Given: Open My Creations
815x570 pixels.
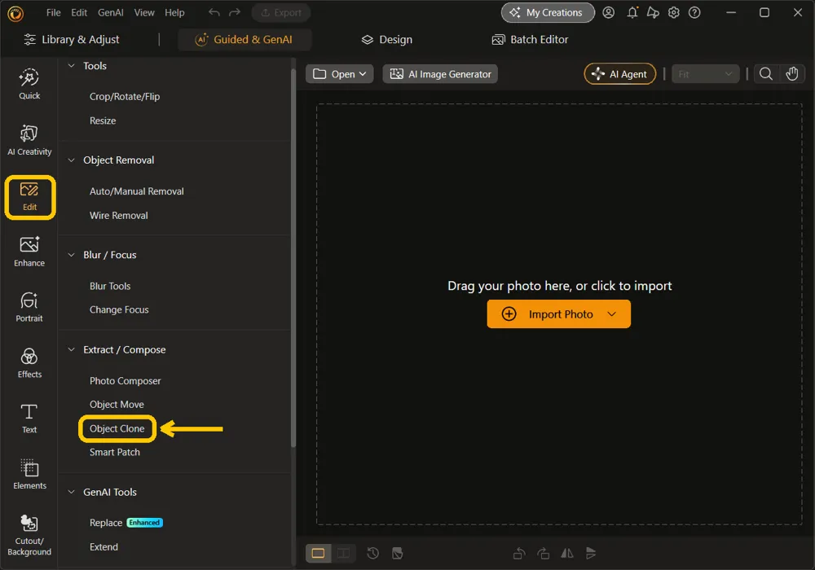Looking at the screenshot, I should coord(548,12).
